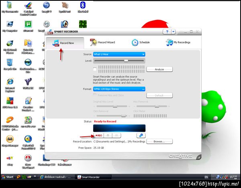Select the purple Y-shaped desktop icon
Viewport: 241px width, 188px height.
coord(28,84)
